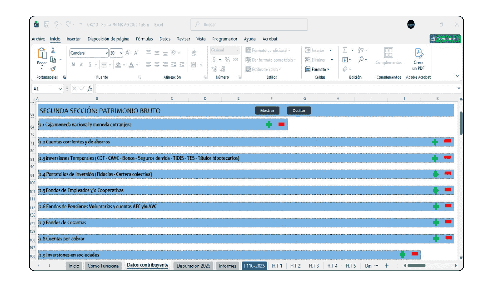Click the Mostrar button
493x287 pixels.
point(267,111)
